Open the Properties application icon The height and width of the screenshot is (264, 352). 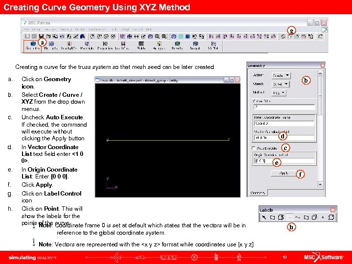[x=105, y=45]
